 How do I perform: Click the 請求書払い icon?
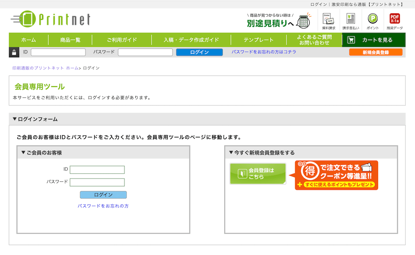351,21
